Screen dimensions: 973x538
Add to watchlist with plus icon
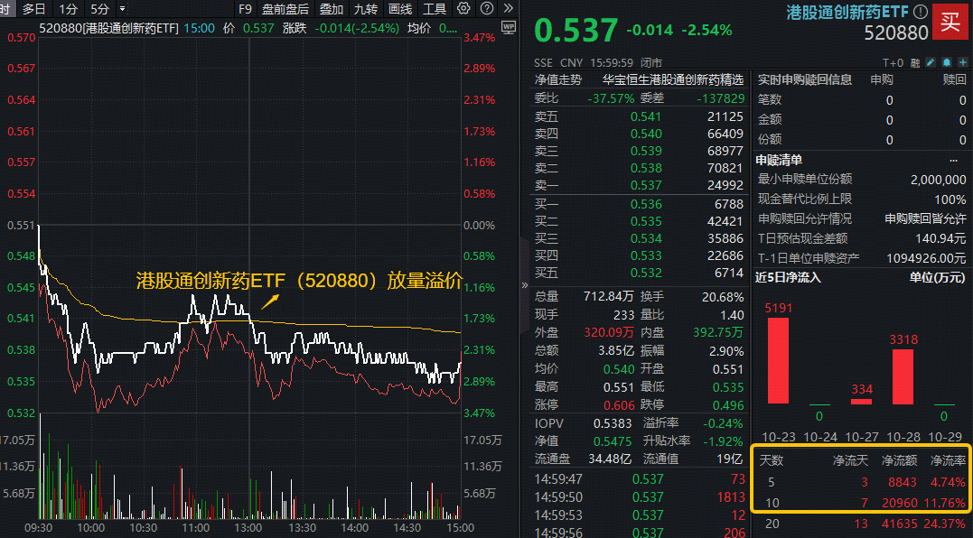click(962, 62)
